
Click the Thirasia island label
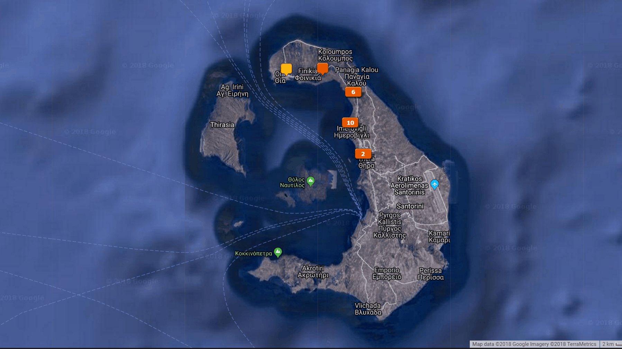(222, 125)
